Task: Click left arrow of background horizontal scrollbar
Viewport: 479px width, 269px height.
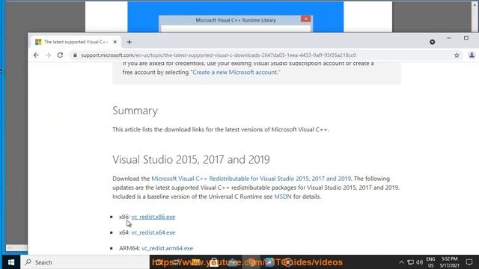Action: pyautogui.click(x=9, y=247)
